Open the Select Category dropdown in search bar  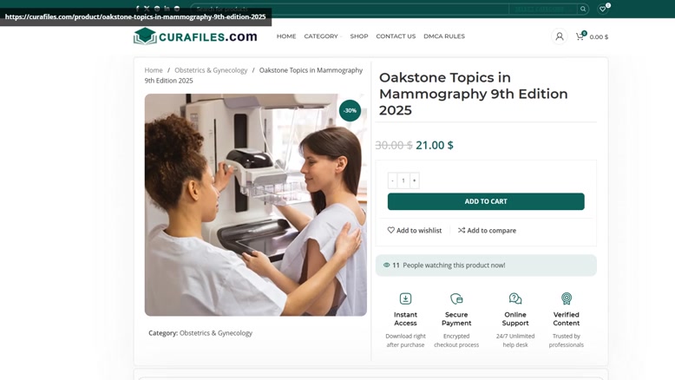542,9
